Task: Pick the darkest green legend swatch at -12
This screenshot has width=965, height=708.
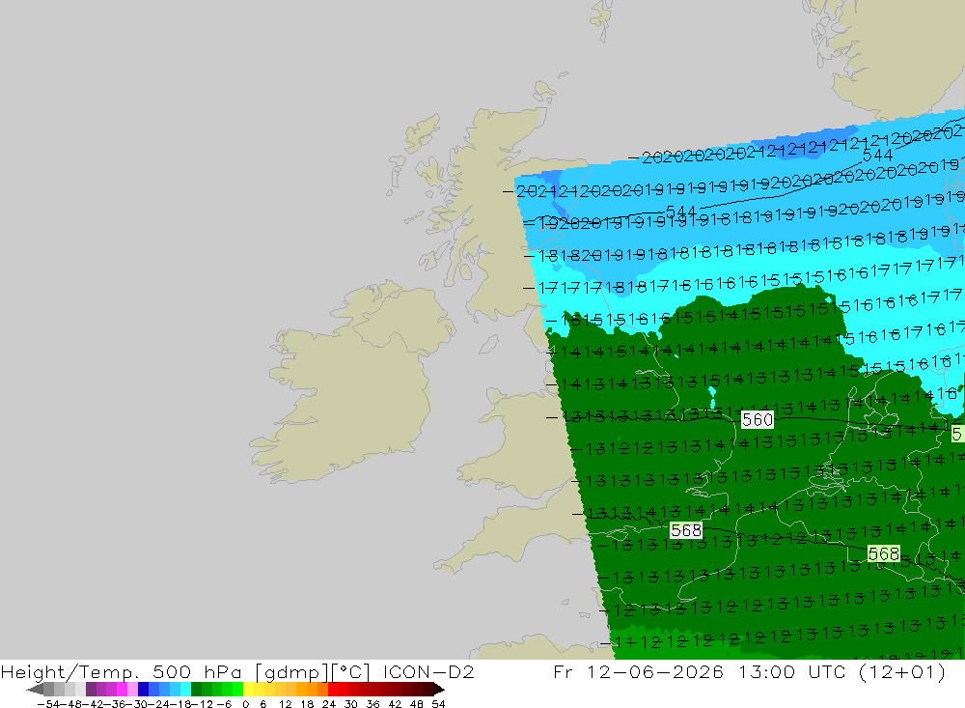Action: click(196, 690)
